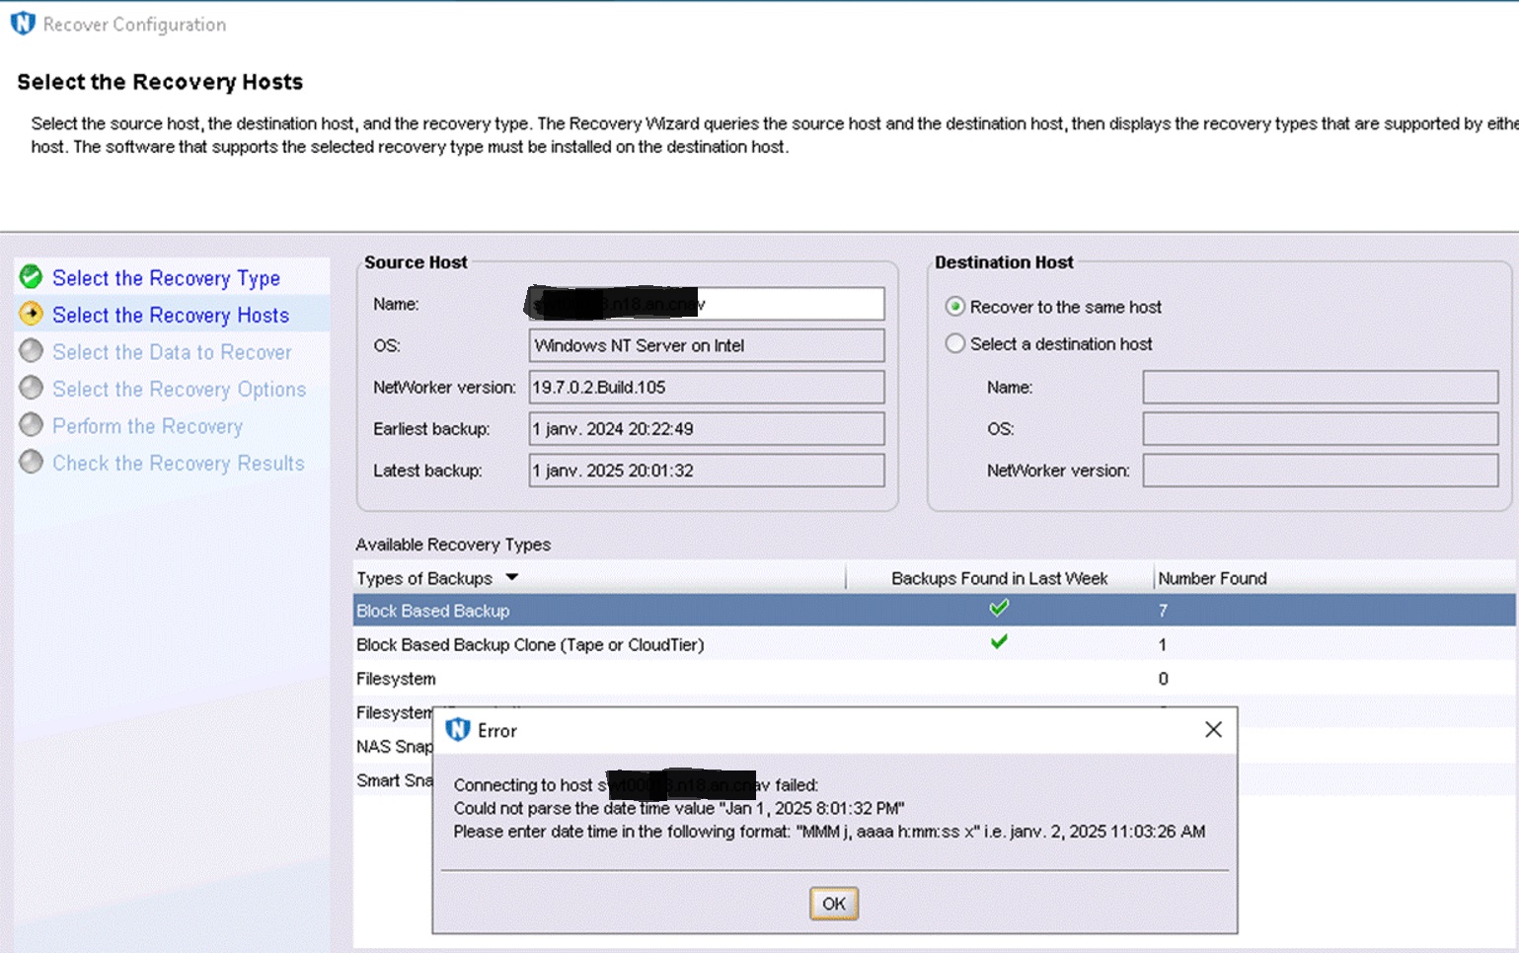Click the orange arrow icon beside Select the Recovery Hosts
This screenshot has height=953, width=1519.
point(31,315)
